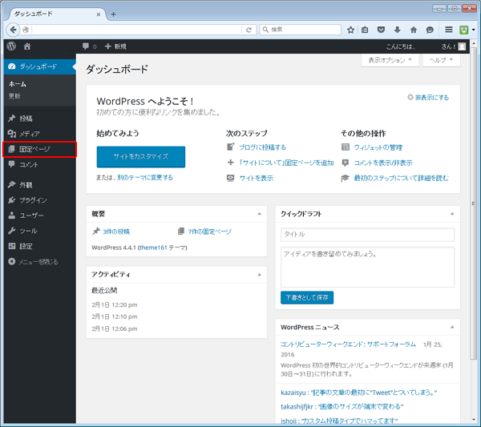Collapse the 概要 widget panel arrow

click(x=258, y=214)
